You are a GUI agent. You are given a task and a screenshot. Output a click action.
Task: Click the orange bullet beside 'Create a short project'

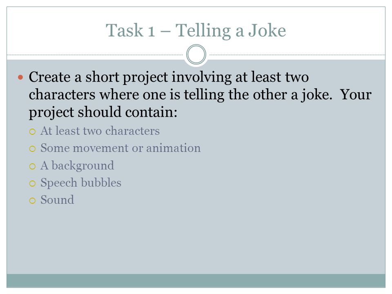[x=20, y=78]
